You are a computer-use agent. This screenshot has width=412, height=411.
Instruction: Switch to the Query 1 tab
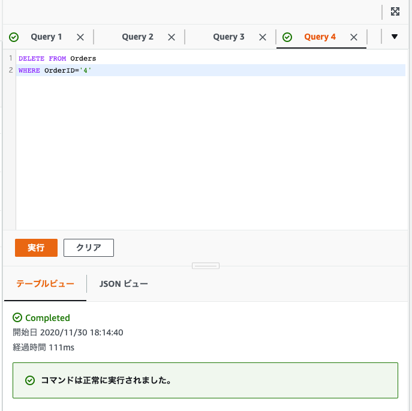tap(47, 37)
